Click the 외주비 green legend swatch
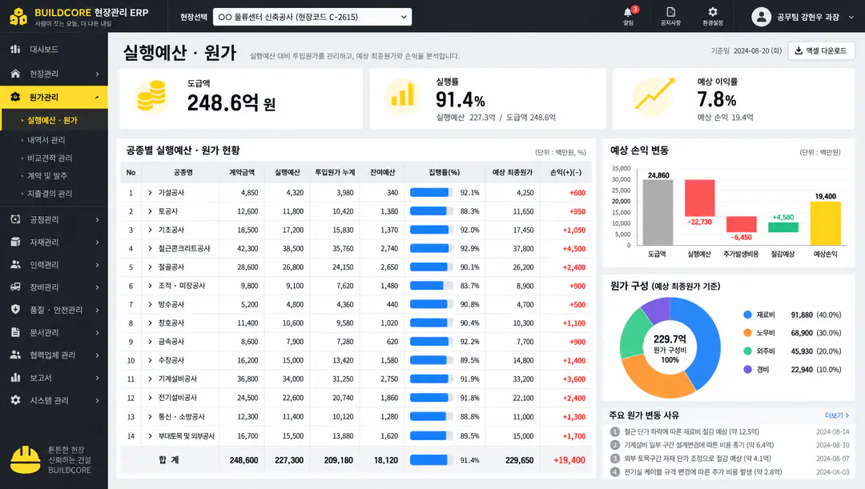Image resolution: width=865 pixels, height=489 pixels. click(x=747, y=351)
